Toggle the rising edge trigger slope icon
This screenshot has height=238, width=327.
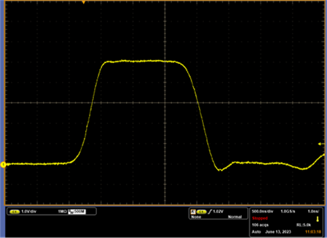211,211
